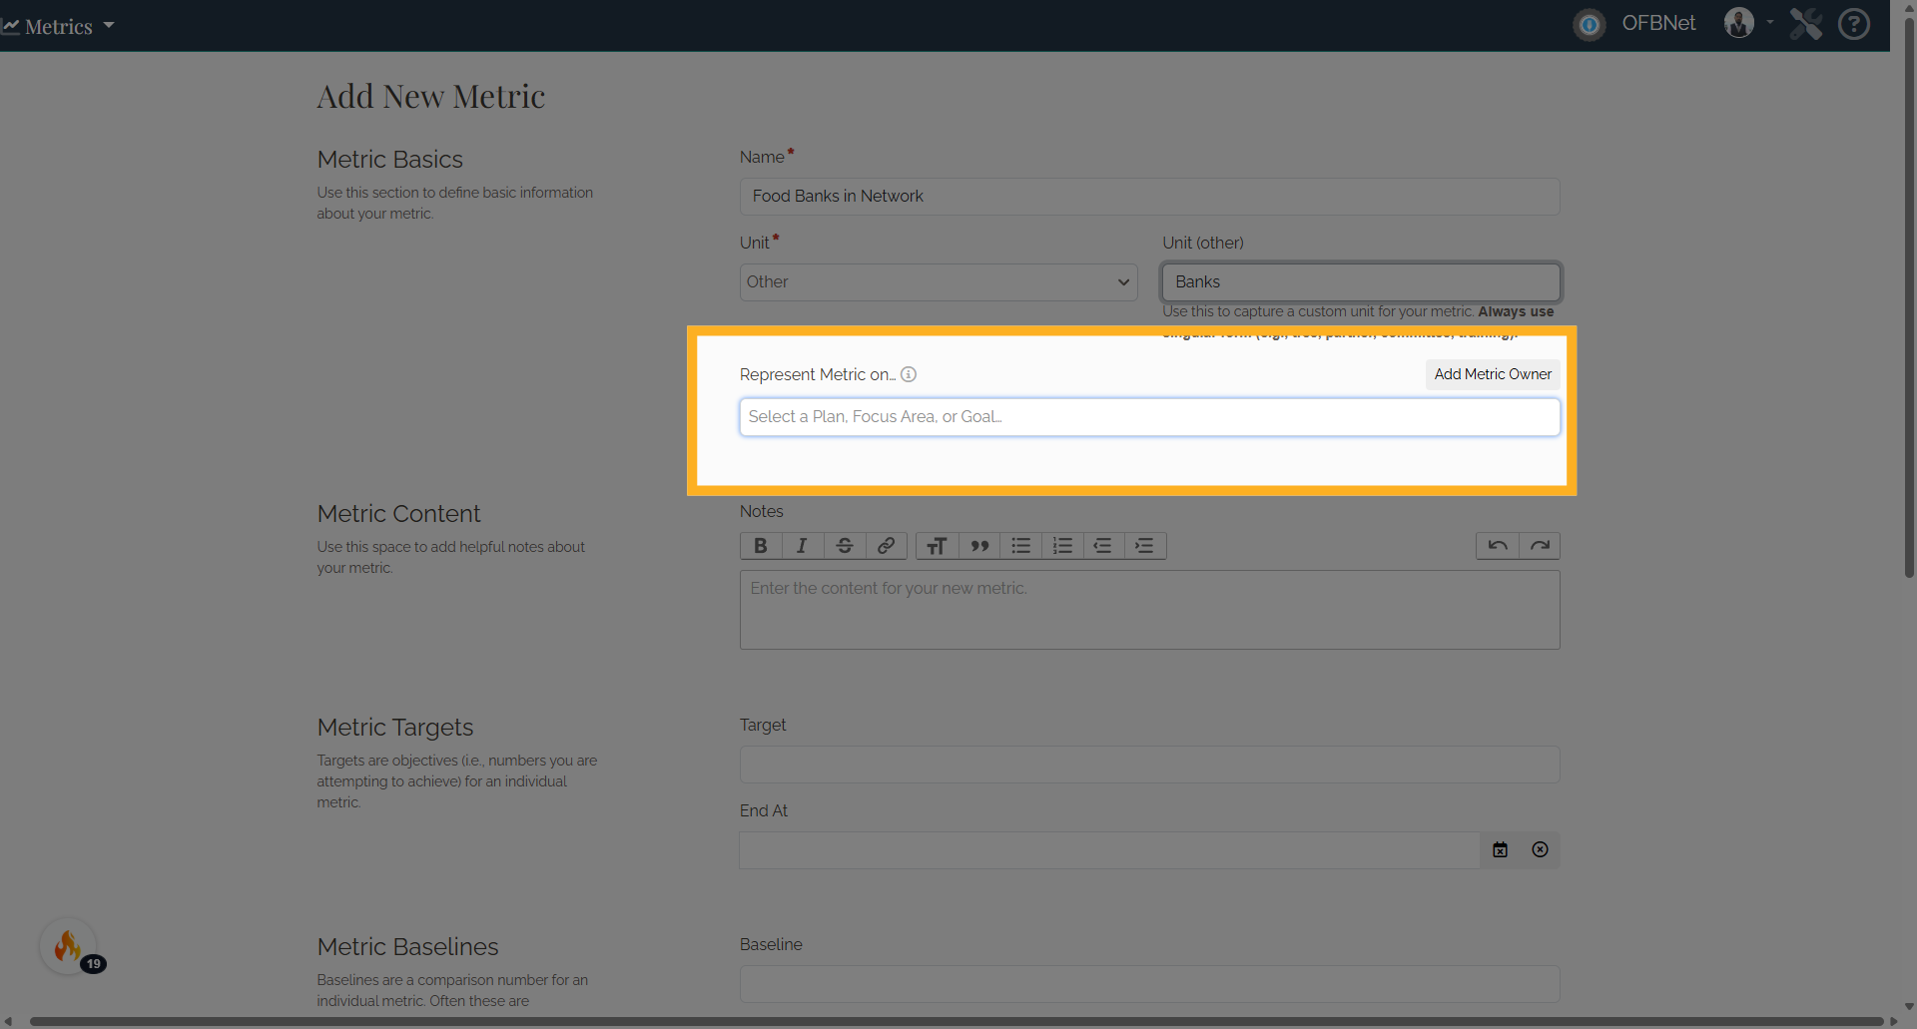Click info icon next to Represent Metric on

point(909,375)
